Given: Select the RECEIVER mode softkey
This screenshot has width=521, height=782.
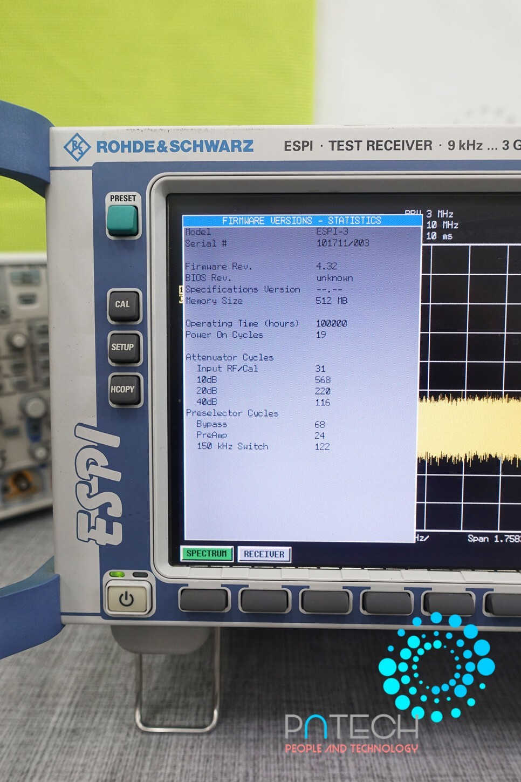Looking at the screenshot, I should (264, 554).
